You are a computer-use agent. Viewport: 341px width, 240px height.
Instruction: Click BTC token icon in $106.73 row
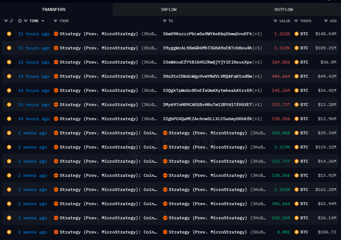296,232
